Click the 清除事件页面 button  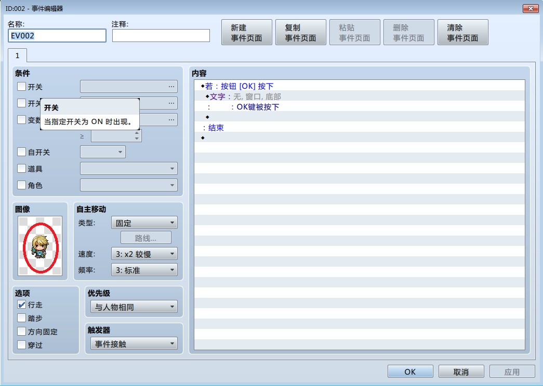462,32
